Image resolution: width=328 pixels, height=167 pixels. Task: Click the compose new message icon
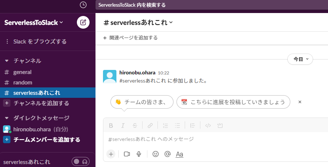point(83,22)
